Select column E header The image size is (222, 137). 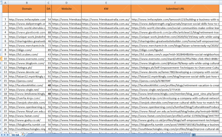[x=106, y=3]
